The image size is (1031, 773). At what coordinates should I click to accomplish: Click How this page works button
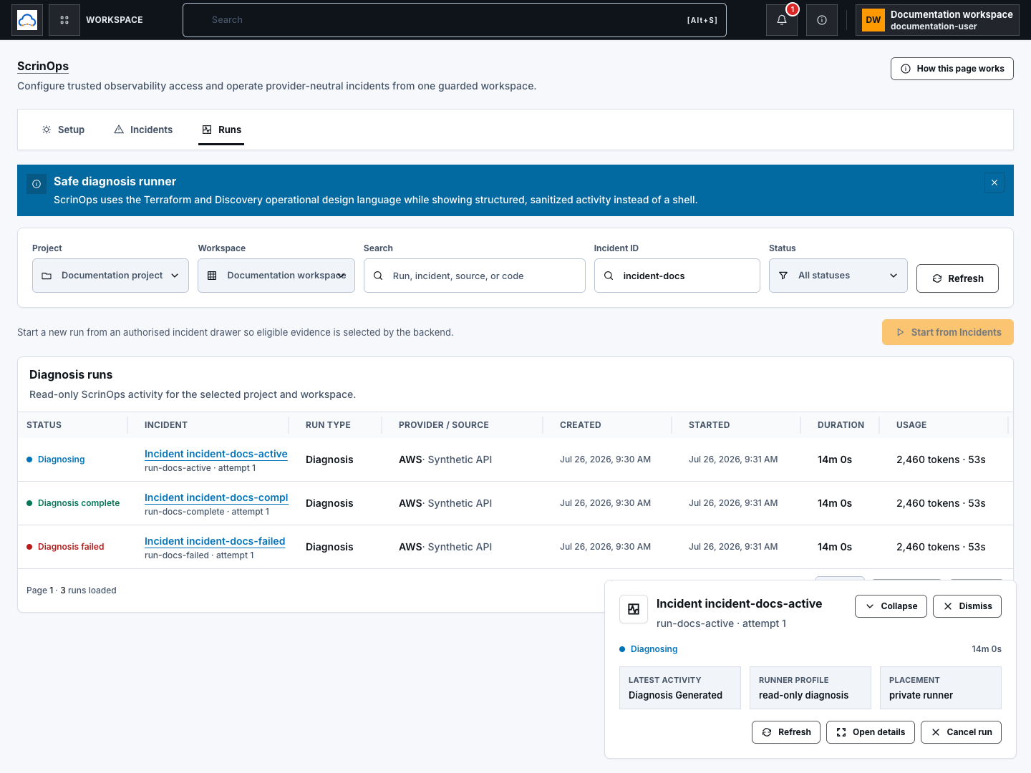(952, 69)
